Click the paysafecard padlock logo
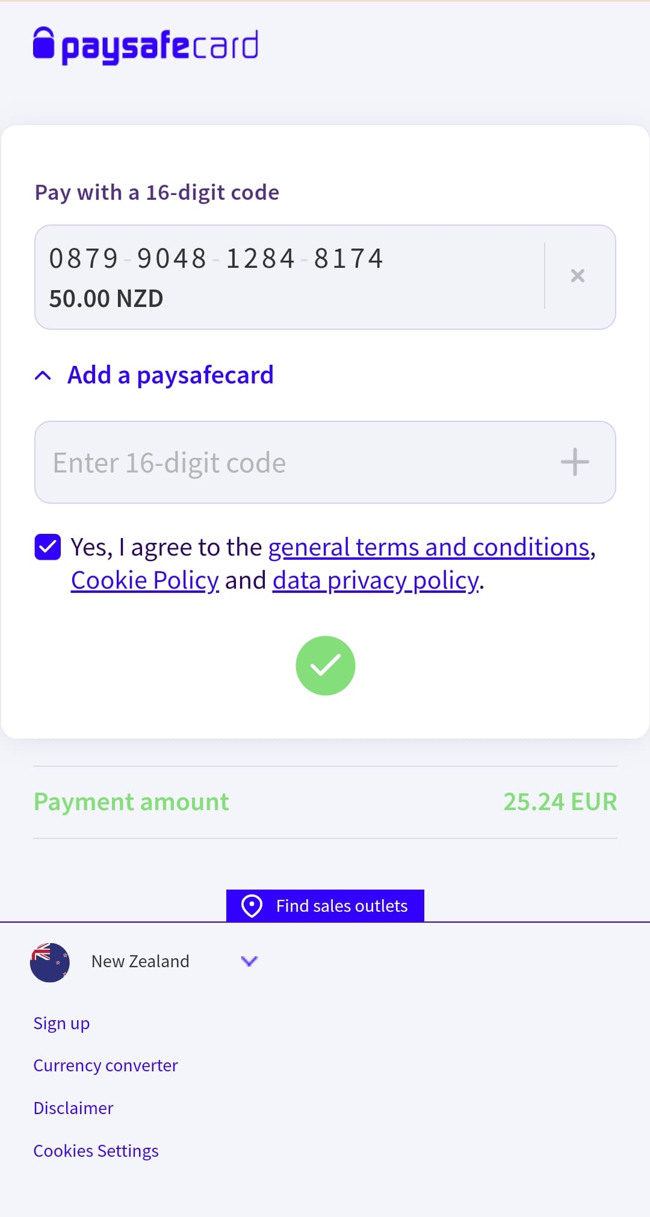Image resolution: width=650 pixels, height=1217 pixels. click(44, 43)
